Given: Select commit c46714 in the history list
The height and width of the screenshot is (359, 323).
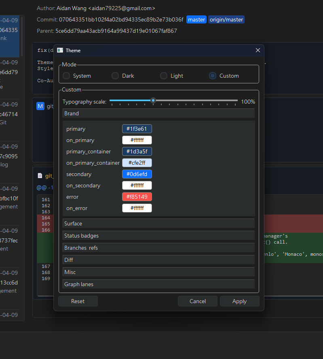Looking at the screenshot, I should pyautogui.click(x=10, y=114).
